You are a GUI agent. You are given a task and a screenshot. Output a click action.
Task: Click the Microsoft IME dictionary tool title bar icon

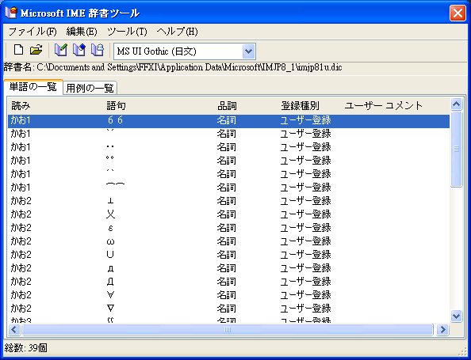point(11,13)
